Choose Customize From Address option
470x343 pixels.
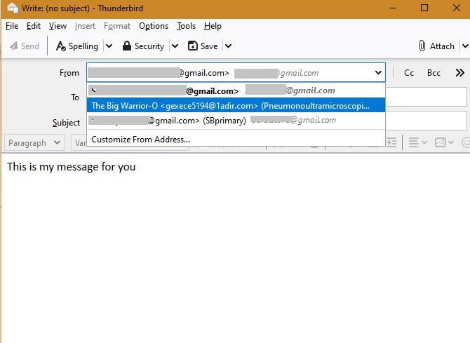(236, 140)
